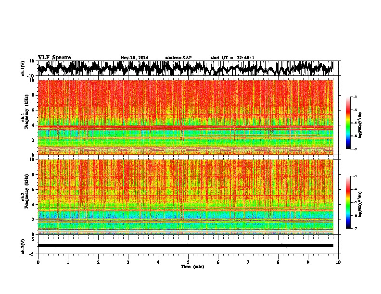Screen dimensions: 381x294
Task: Click inside the ch.1 spectrogram plot
Action: (x=185, y=117)
